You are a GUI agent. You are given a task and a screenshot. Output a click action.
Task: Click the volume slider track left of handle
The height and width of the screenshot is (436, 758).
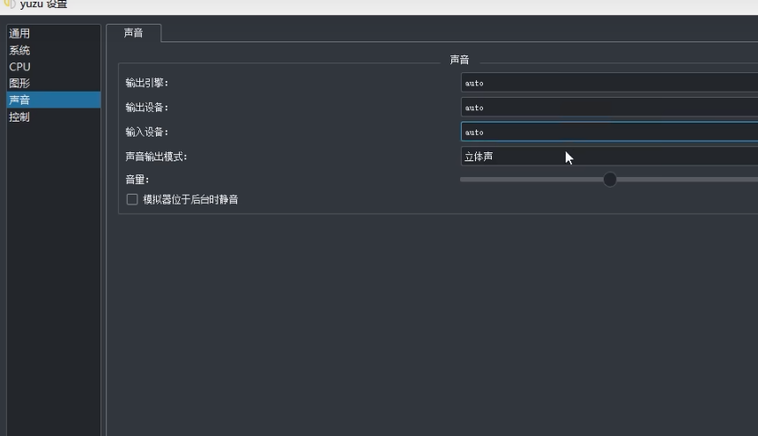point(529,180)
